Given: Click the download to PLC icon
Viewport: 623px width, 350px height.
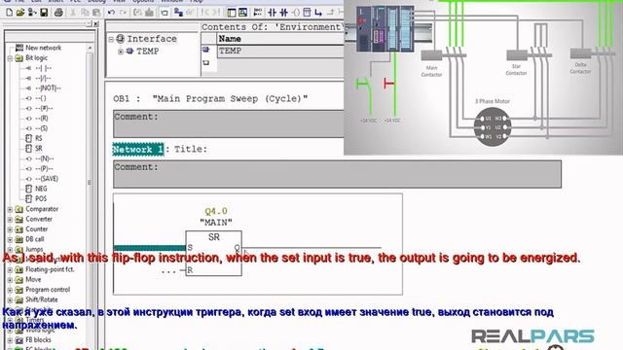Looking at the screenshot, I should 149,13.
